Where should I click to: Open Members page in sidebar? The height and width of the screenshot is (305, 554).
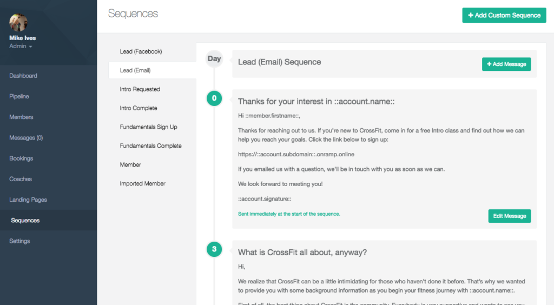[21, 117]
